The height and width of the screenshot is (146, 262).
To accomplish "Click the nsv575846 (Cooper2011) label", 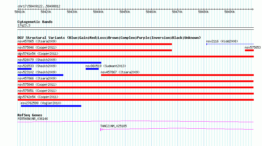I will (x=37, y=47).
